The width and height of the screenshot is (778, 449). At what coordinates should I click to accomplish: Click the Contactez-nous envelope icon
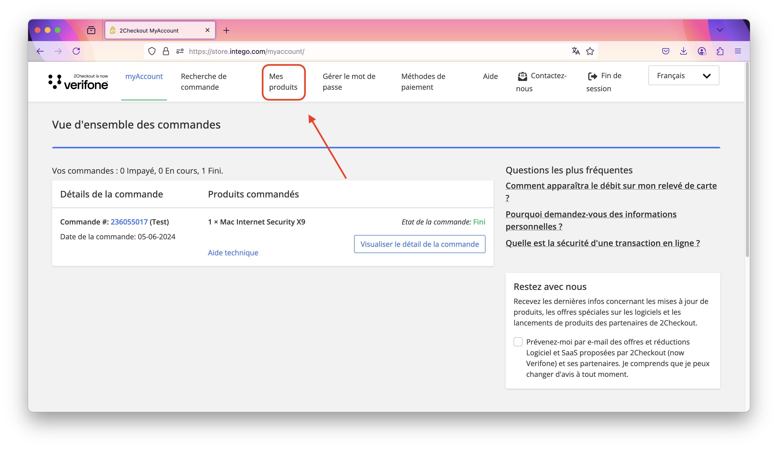[x=522, y=76]
